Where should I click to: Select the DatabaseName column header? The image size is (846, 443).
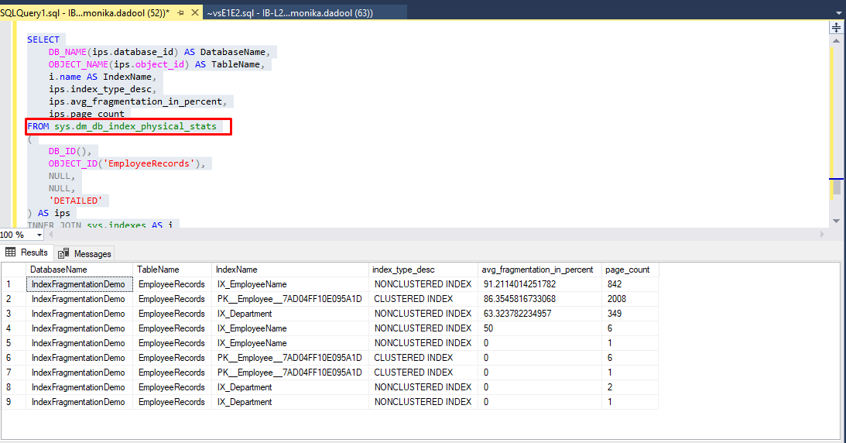pos(79,270)
